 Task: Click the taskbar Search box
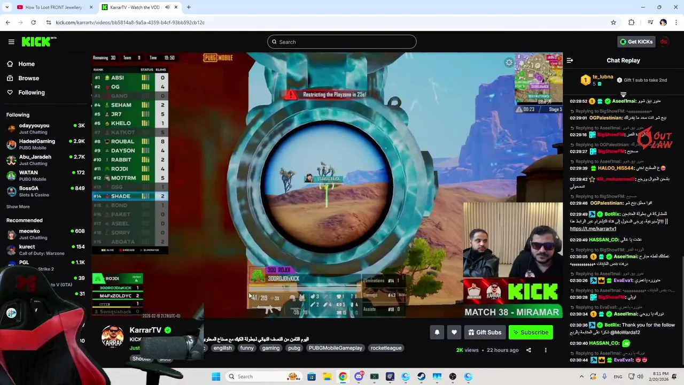[x=263, y=376]
